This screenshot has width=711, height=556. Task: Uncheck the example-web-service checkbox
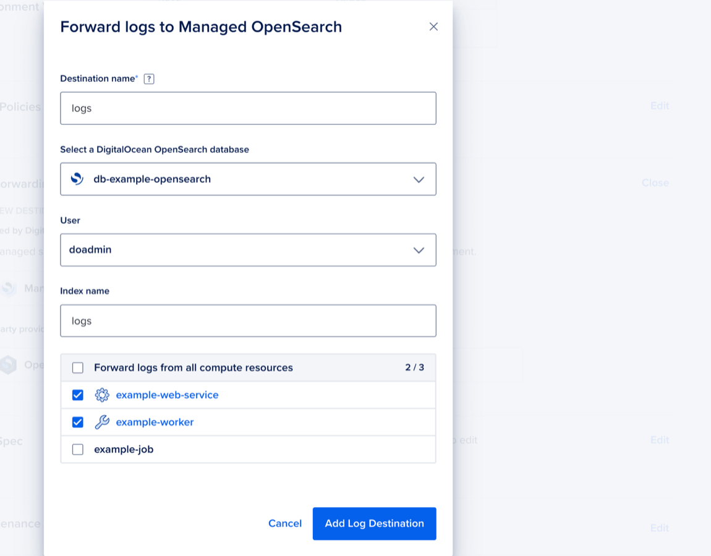78,395
